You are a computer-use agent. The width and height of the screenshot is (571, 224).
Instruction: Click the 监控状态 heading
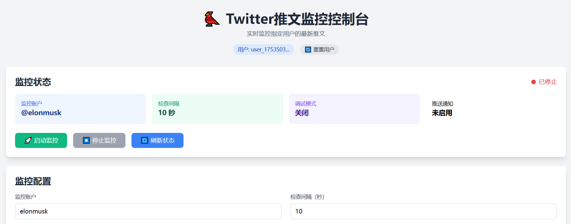pyautogui.click(x=33, y=82)
